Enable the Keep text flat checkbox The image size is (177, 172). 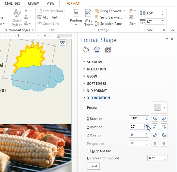pyautogui.click(x=89, y=151)
